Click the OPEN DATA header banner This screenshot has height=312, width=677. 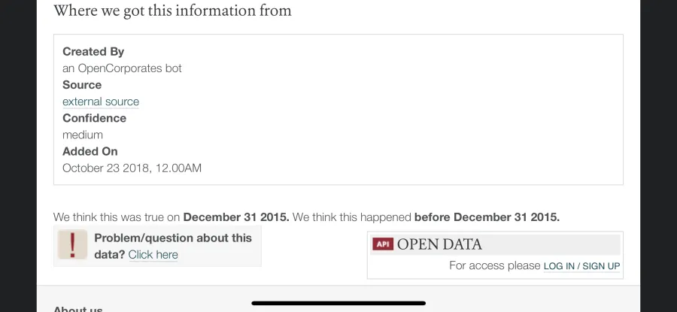495,244
